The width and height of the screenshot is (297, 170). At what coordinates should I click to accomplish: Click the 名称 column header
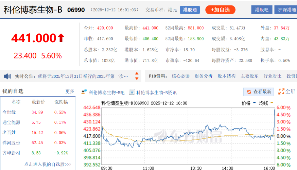click(16, 102)
